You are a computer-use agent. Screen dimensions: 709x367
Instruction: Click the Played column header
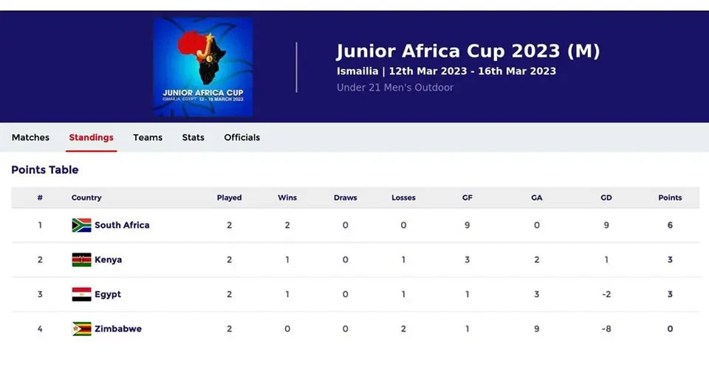pyautogui.click(x=229, y=198)
